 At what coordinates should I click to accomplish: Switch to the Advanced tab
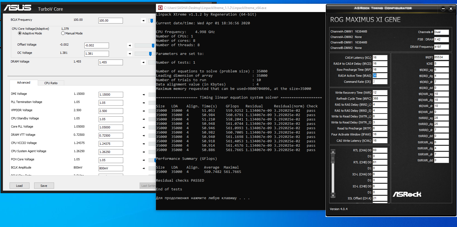coord(23,82)
